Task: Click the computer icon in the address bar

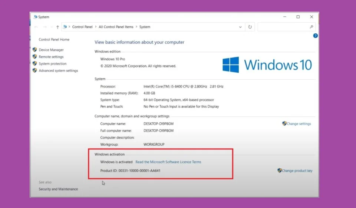Action: 65,27
